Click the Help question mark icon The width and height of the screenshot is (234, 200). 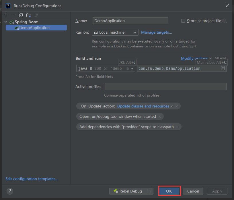click(x=9, y=191)
